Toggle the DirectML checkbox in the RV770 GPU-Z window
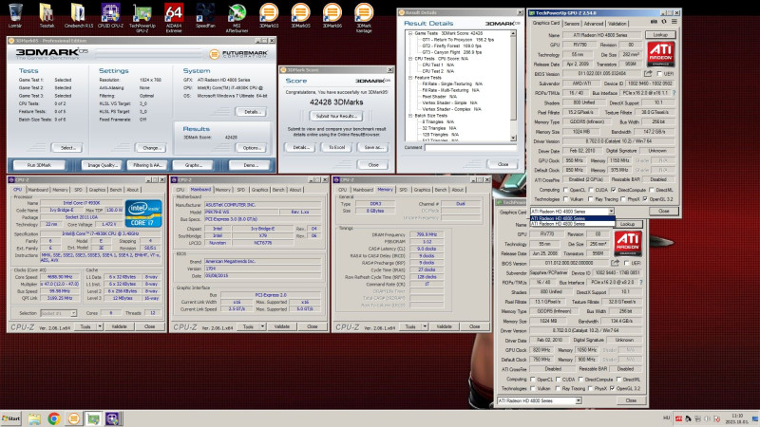 [618, 380]
